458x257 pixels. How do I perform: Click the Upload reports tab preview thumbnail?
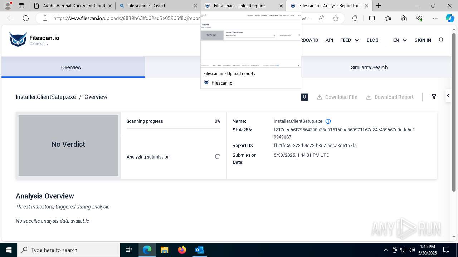coord(250,39)
